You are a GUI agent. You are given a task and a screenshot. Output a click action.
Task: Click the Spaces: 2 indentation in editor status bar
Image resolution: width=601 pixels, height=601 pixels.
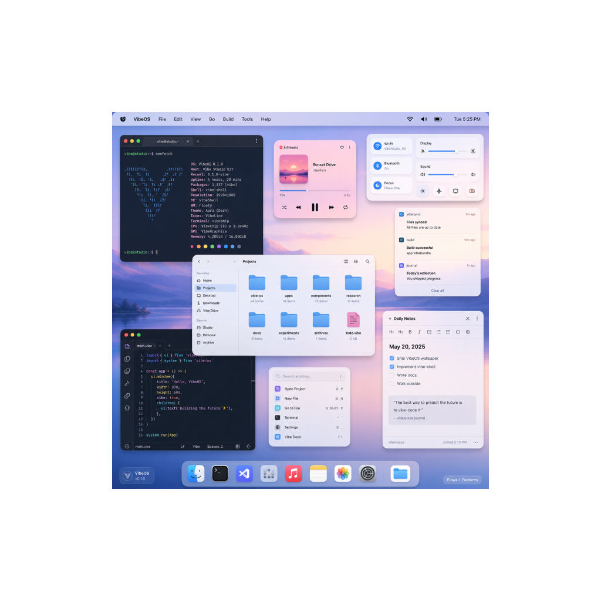(x=215, y=447)
